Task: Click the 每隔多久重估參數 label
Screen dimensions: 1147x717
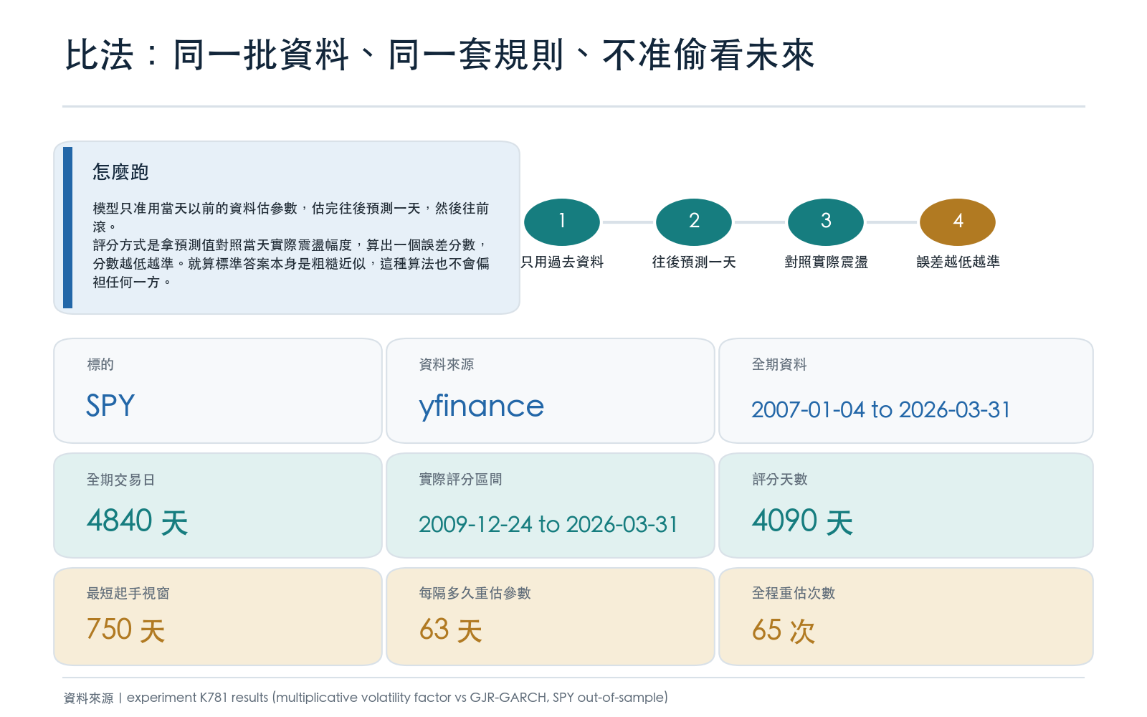Action: point(475,593)
